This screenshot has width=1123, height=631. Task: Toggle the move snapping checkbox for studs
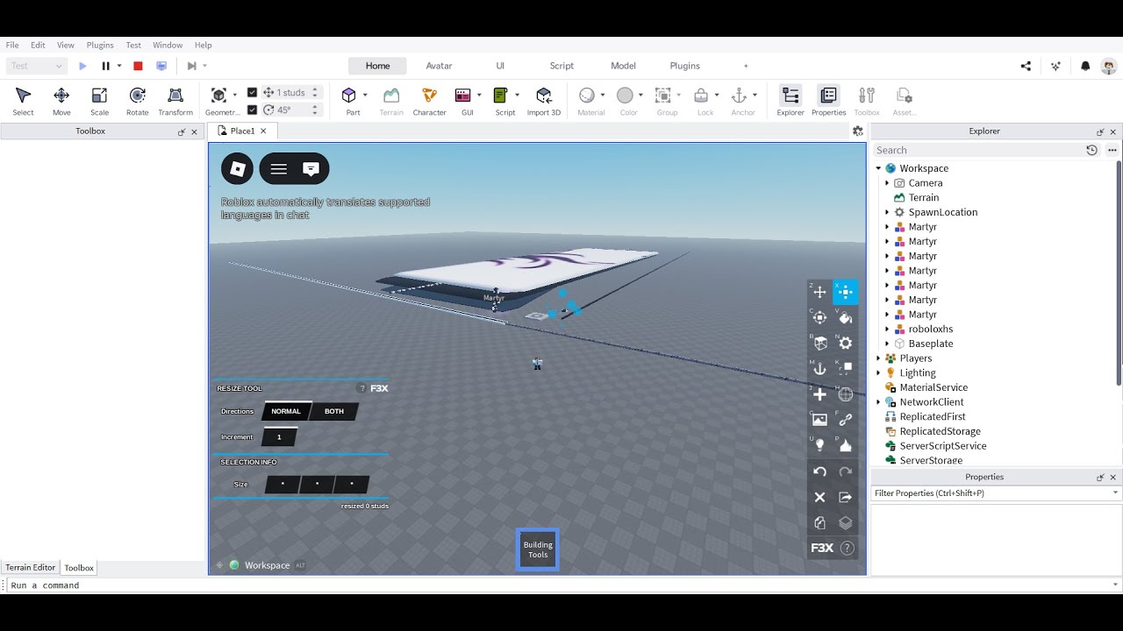[253, 92]
